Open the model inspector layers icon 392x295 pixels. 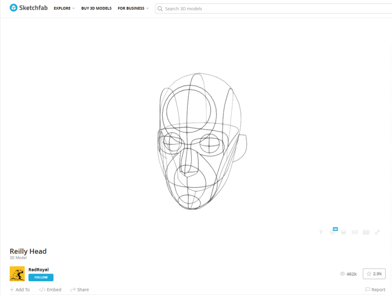[343, 232]
